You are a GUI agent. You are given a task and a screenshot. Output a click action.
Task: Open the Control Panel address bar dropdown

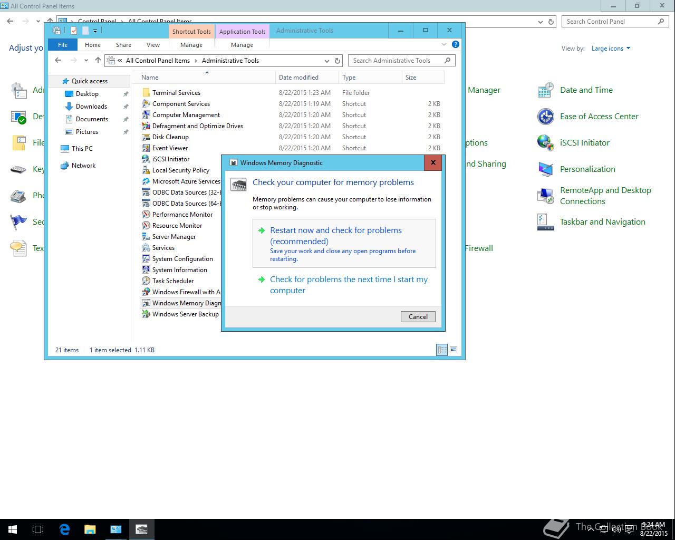[541, 22]
